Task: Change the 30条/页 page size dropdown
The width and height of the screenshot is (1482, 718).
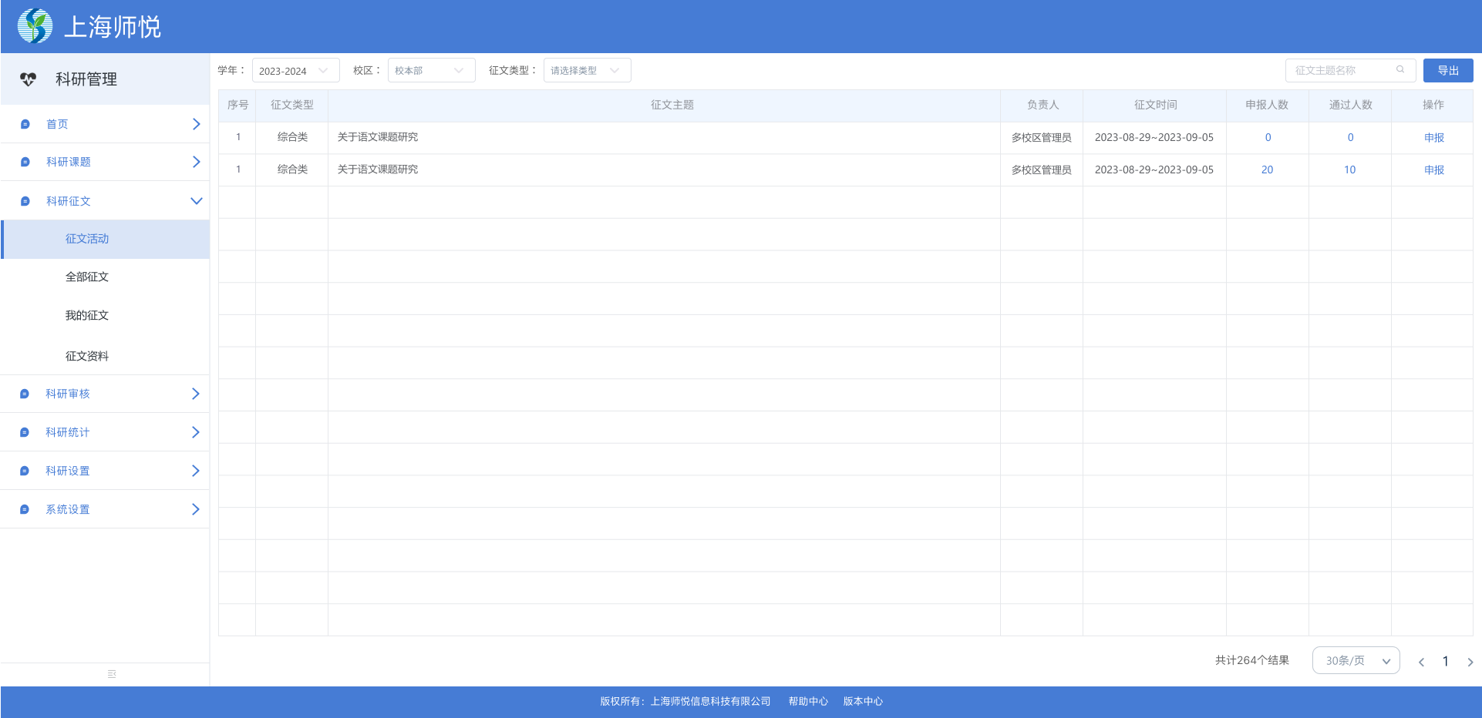Action: pyautogui.click(x=1356, y=661)
